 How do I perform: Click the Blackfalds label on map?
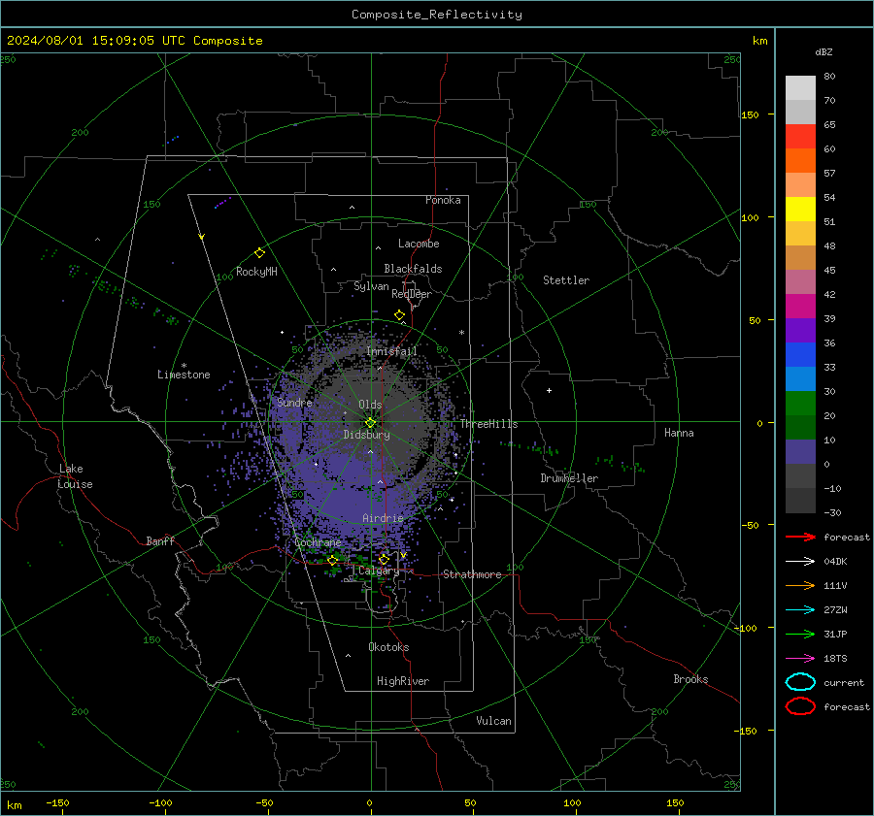coord(413,269)
